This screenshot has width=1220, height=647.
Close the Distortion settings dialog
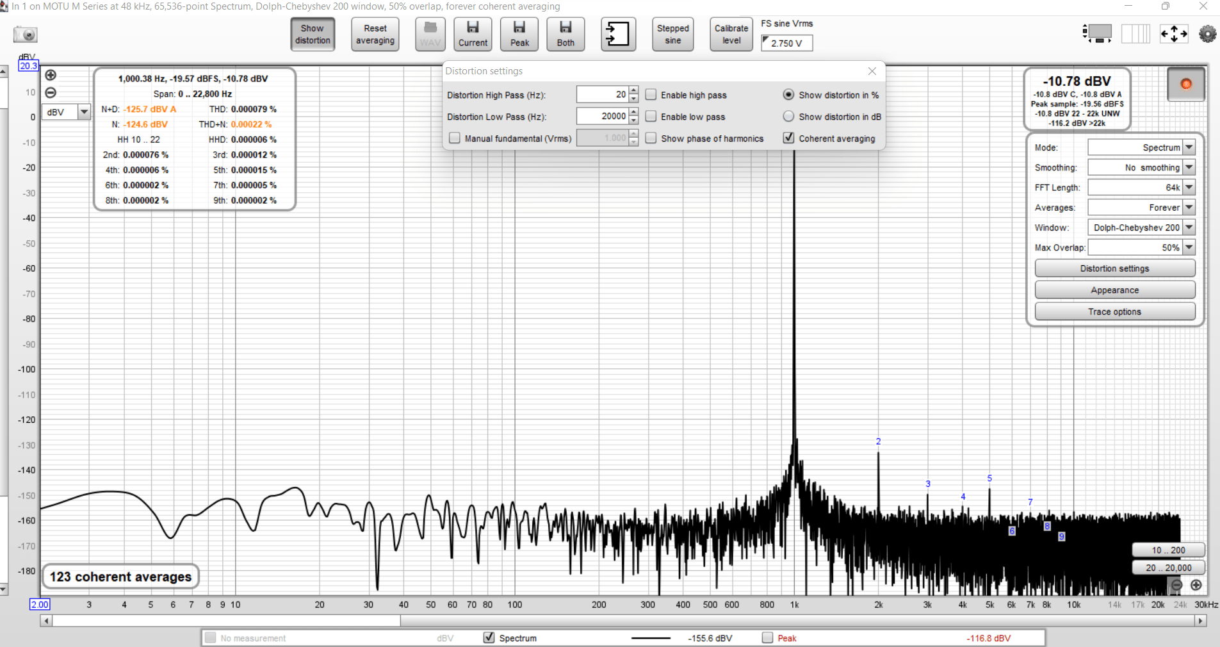872,71
